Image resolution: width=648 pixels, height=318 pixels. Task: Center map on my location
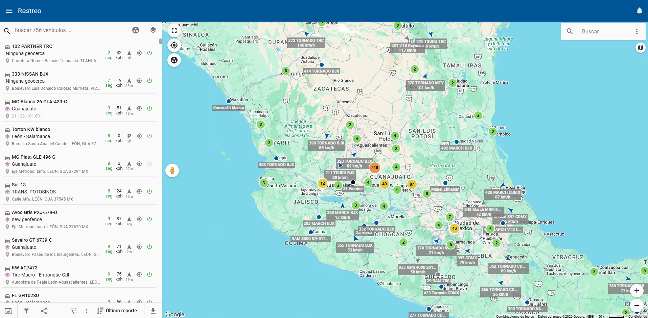[174, 45]
